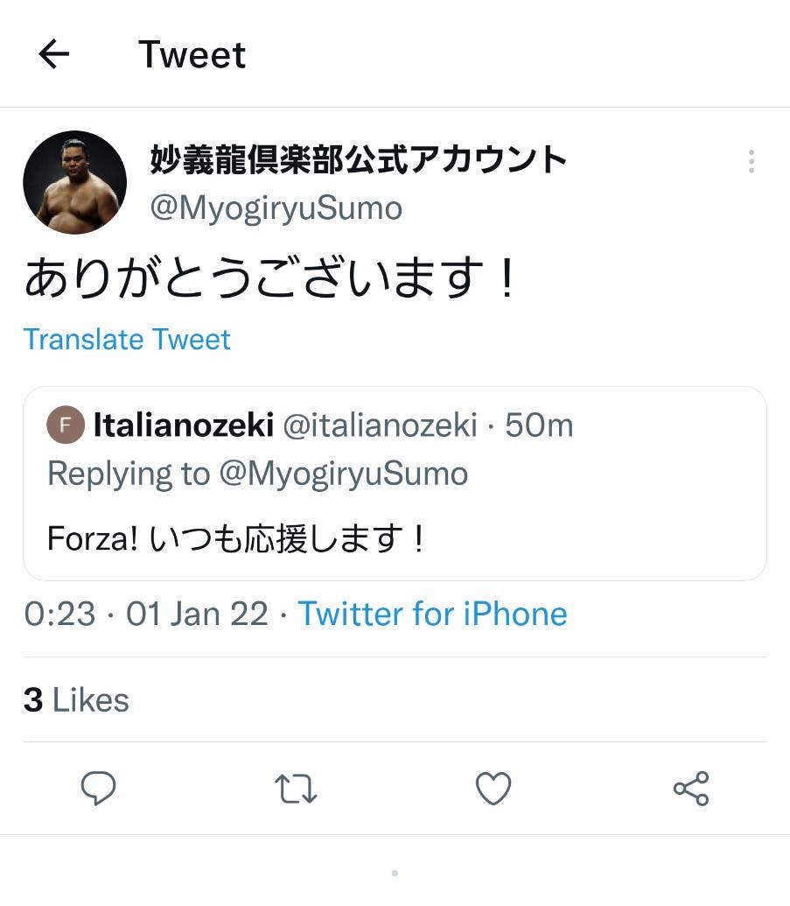Tap the 0:23 · 01 Jan 22 timestamp

point(146,614)
